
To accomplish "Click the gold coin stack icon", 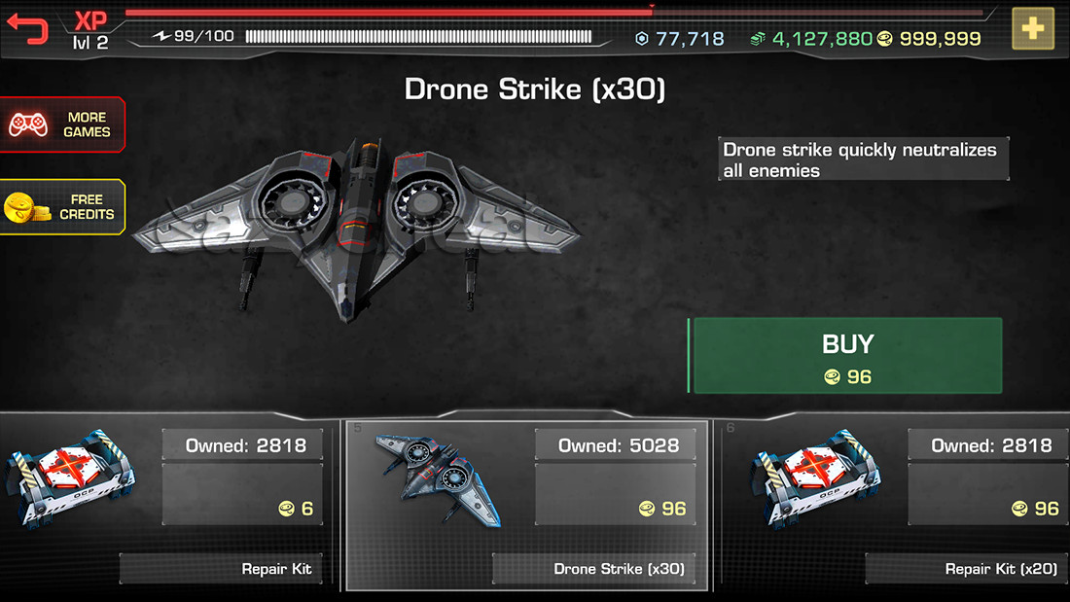I will (x=27, y=207).
